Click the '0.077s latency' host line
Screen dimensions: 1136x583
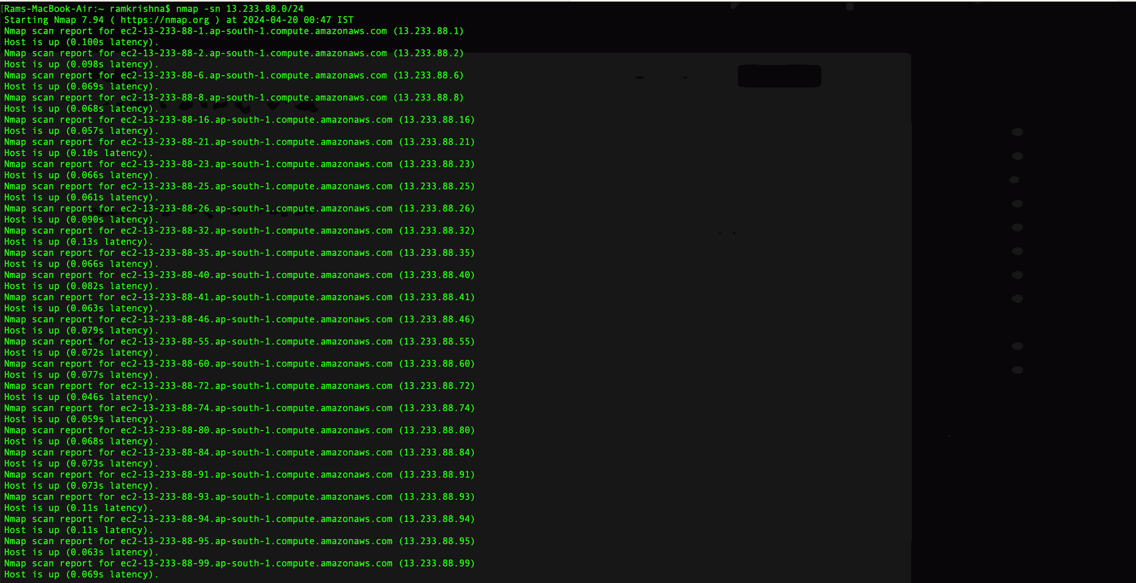point(82,375)
